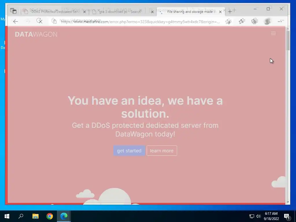Open the browser profile avatar
Screen dimensions: 296x222
pos(267,21)
